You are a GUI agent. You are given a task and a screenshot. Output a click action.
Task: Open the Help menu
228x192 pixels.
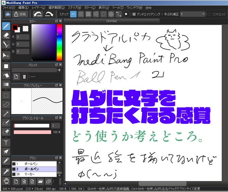149,8
